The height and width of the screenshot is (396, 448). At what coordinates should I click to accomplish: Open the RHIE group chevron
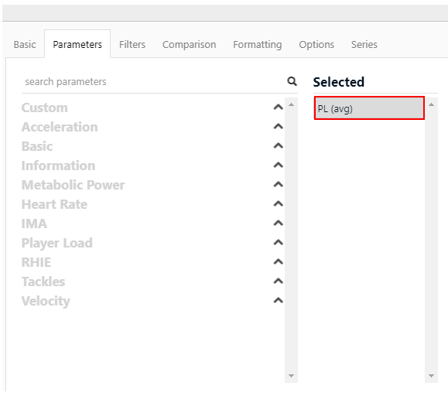point(278,262)
